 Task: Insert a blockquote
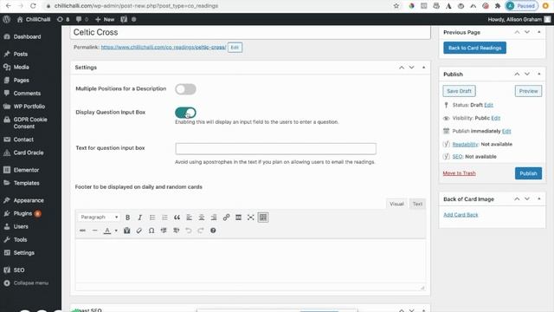[177, 218]
